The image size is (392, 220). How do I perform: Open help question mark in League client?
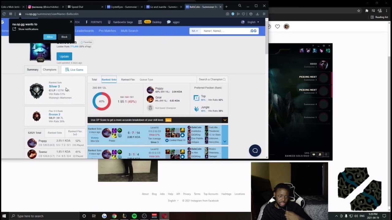pos(313,46)
